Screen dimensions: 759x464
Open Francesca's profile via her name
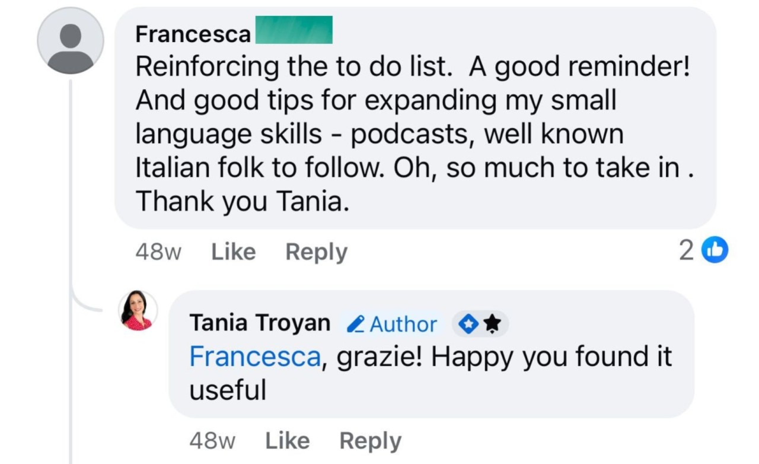pyautogui.click(x=193, y=34)
